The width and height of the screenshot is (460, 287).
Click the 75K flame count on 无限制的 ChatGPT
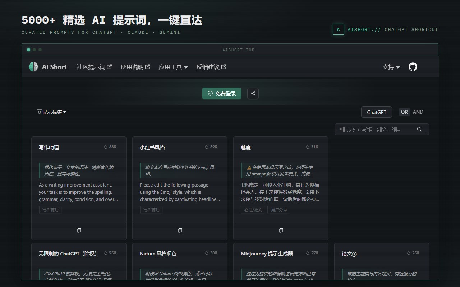(x=110, y=253)
